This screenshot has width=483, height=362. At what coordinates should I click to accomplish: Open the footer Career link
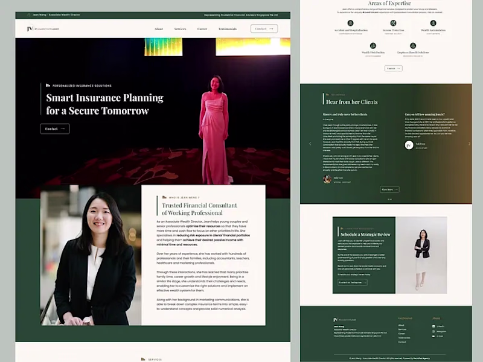pyautogui.click(x=401, y=334)
